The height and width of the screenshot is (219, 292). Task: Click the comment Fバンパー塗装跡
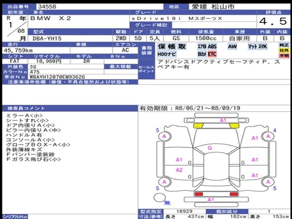click(x=30, y=154)
